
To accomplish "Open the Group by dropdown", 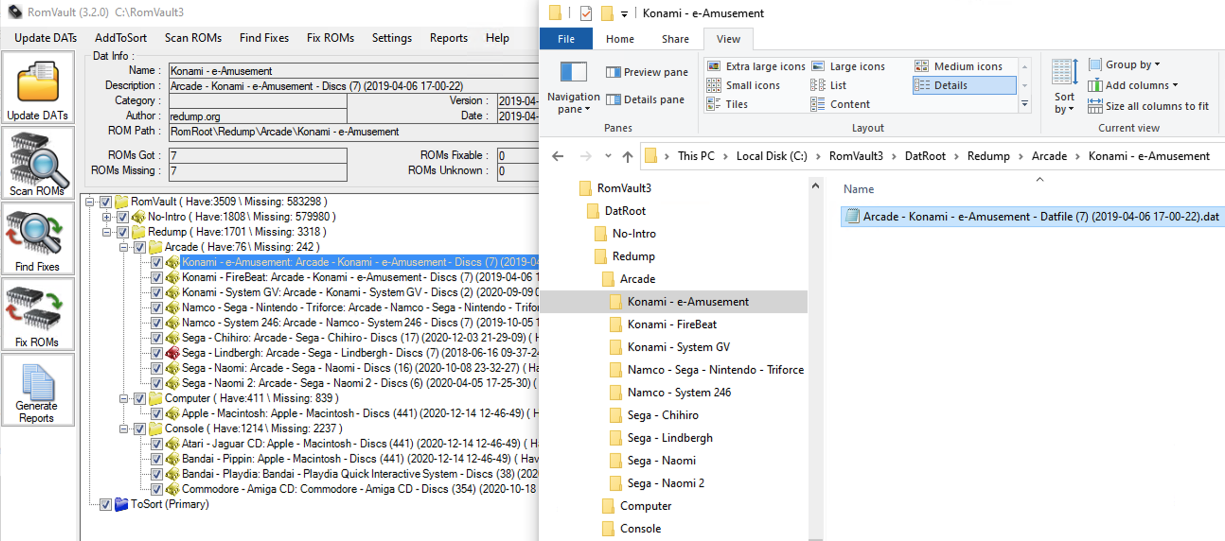I will click(x=1125, y=65).
